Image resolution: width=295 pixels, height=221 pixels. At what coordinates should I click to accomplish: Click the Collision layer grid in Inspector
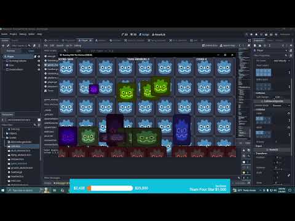pyautogui.click(x=263, y=120)
